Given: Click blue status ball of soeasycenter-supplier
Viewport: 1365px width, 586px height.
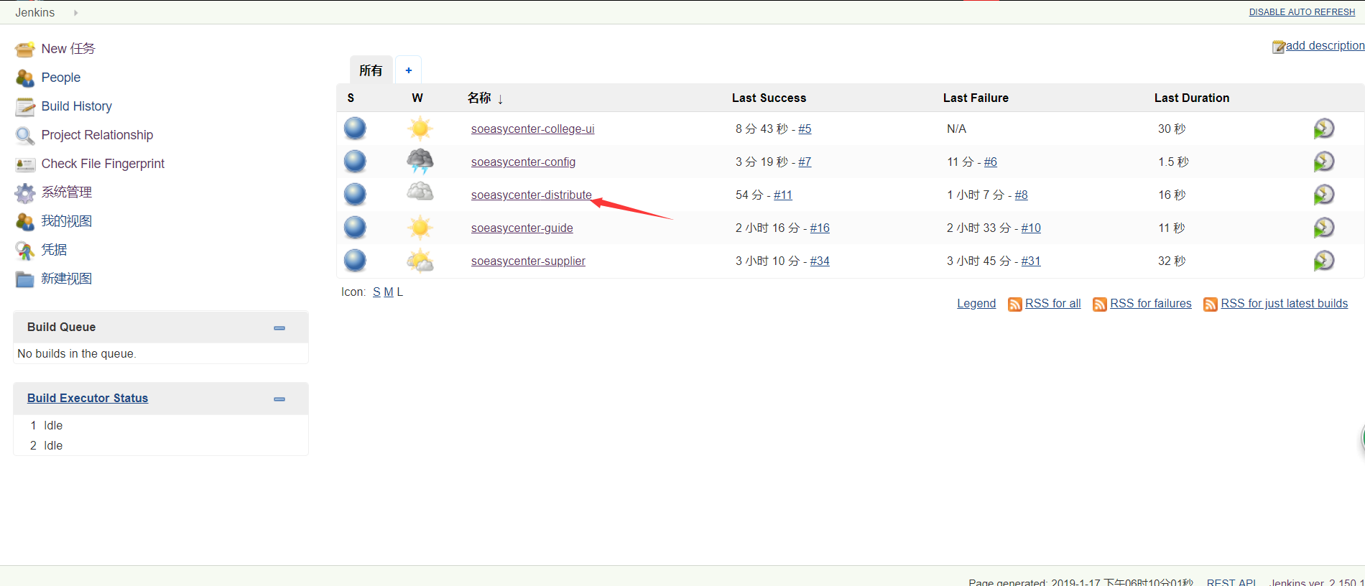Looking at the screenshot, I should pos(355,261).
